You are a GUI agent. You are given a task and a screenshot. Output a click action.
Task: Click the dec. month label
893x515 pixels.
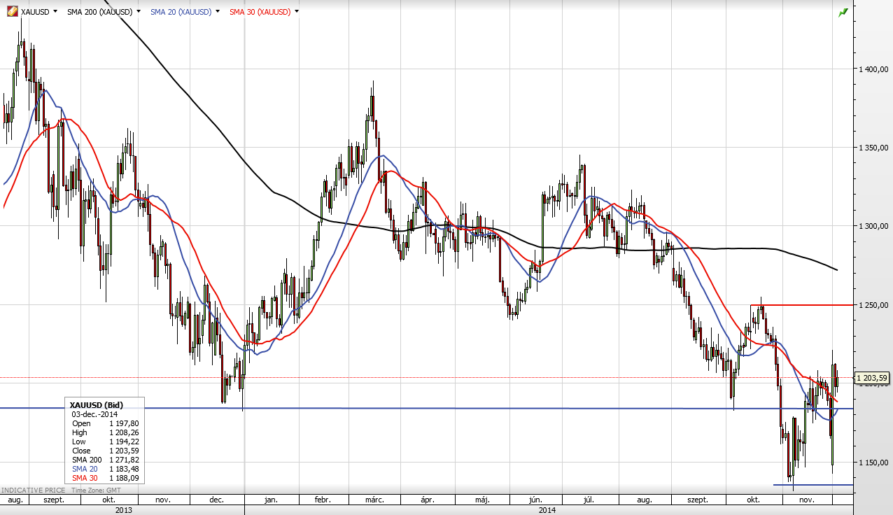(216, 500)
